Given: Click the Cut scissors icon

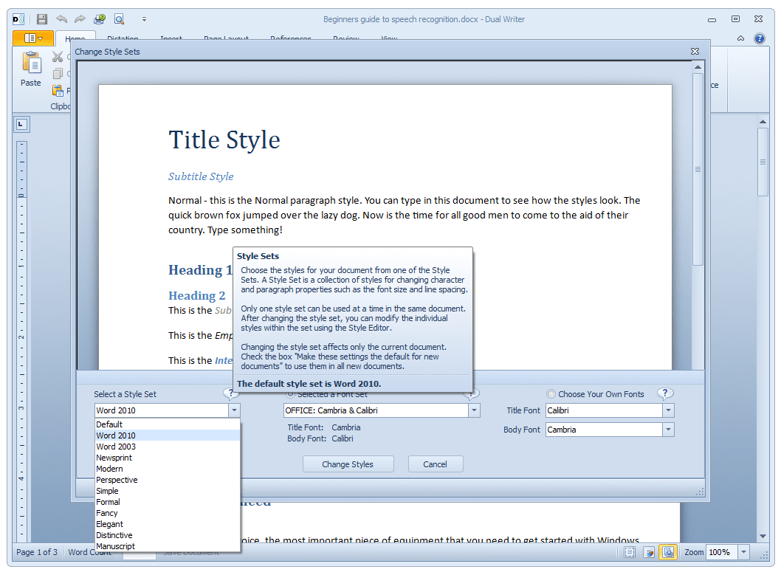Looking at the screenshot, I should tap(58, 57).
